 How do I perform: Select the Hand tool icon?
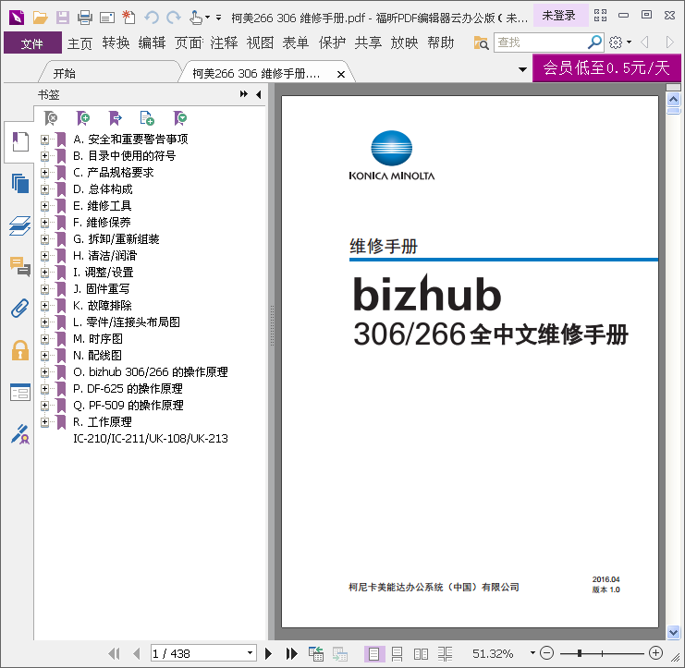(196, 18)
